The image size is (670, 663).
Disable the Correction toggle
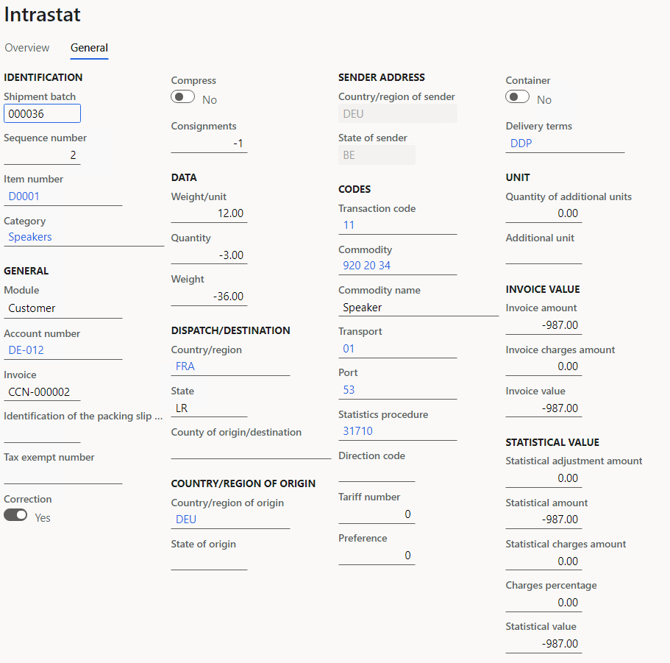15,514
